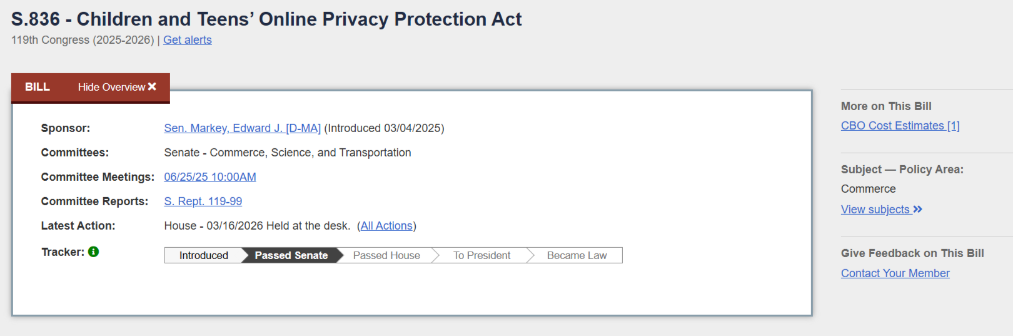Screen dimensions: 1013x336
Task: Select the Became Law tracker step
Action: (x=577, y=255)
